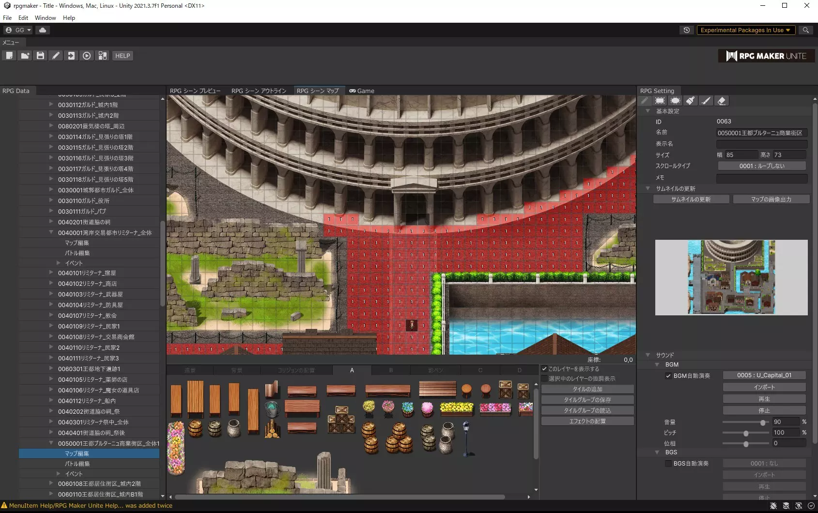The width and height of the screenshot is (818, 513).
Task: Click the 'マップの画像出力' button
Action: point(771,199)
